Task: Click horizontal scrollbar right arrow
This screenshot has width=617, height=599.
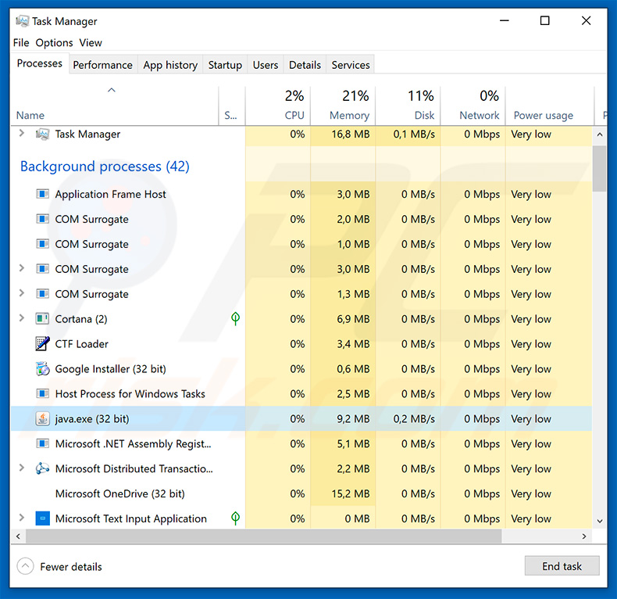Action: tap(584, 536)
